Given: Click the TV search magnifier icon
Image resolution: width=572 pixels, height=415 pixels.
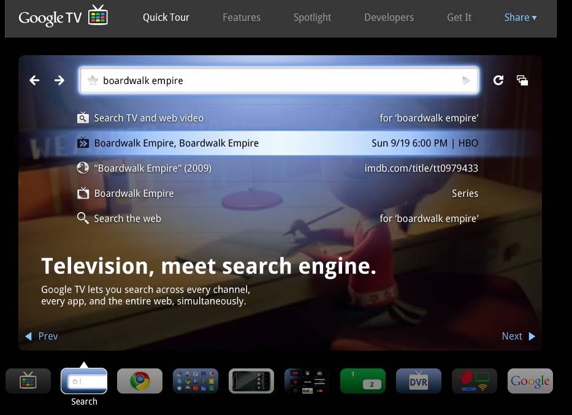Looking at the screenshot, I should click(x=83, y=118).
